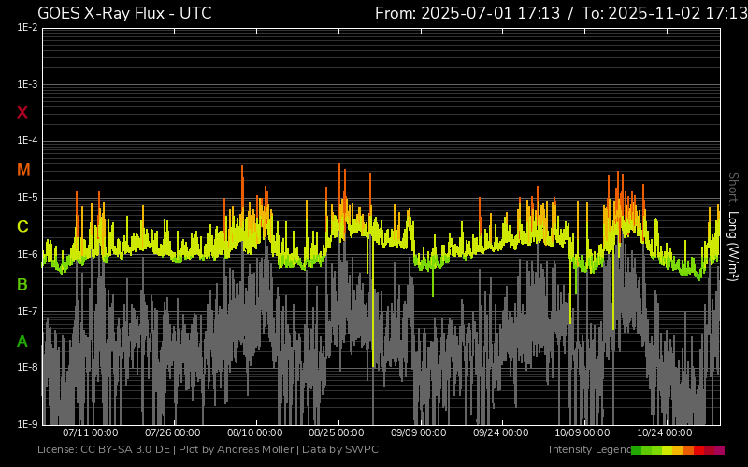748x467 pixels.
Task: Click the yellow C flare class label
Action: tap(22, 227)
